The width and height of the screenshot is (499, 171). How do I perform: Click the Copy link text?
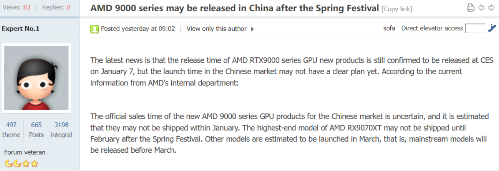click(x=397, y=9)
